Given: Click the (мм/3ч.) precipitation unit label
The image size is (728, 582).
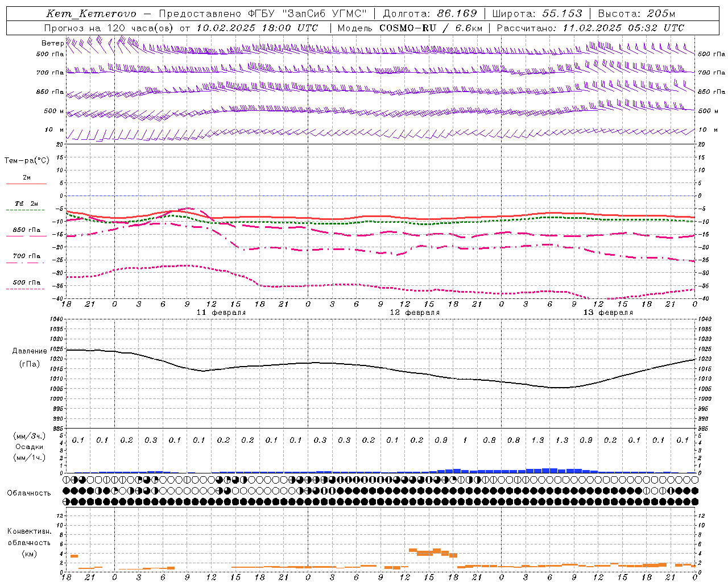Looking at the screenshot, I should 30,436.
